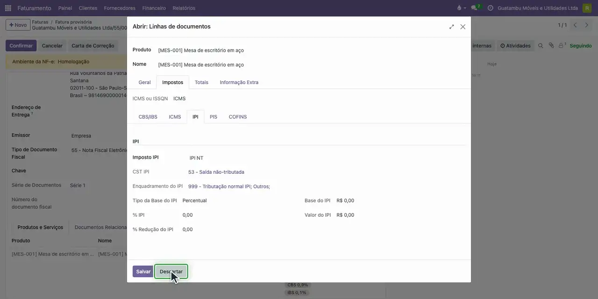Switch to the Informação Extra tab
Screen dimensions: 598x299
coord(239,82)
